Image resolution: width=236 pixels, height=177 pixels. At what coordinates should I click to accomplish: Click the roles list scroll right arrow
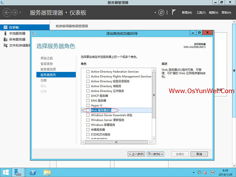point(150,142)
